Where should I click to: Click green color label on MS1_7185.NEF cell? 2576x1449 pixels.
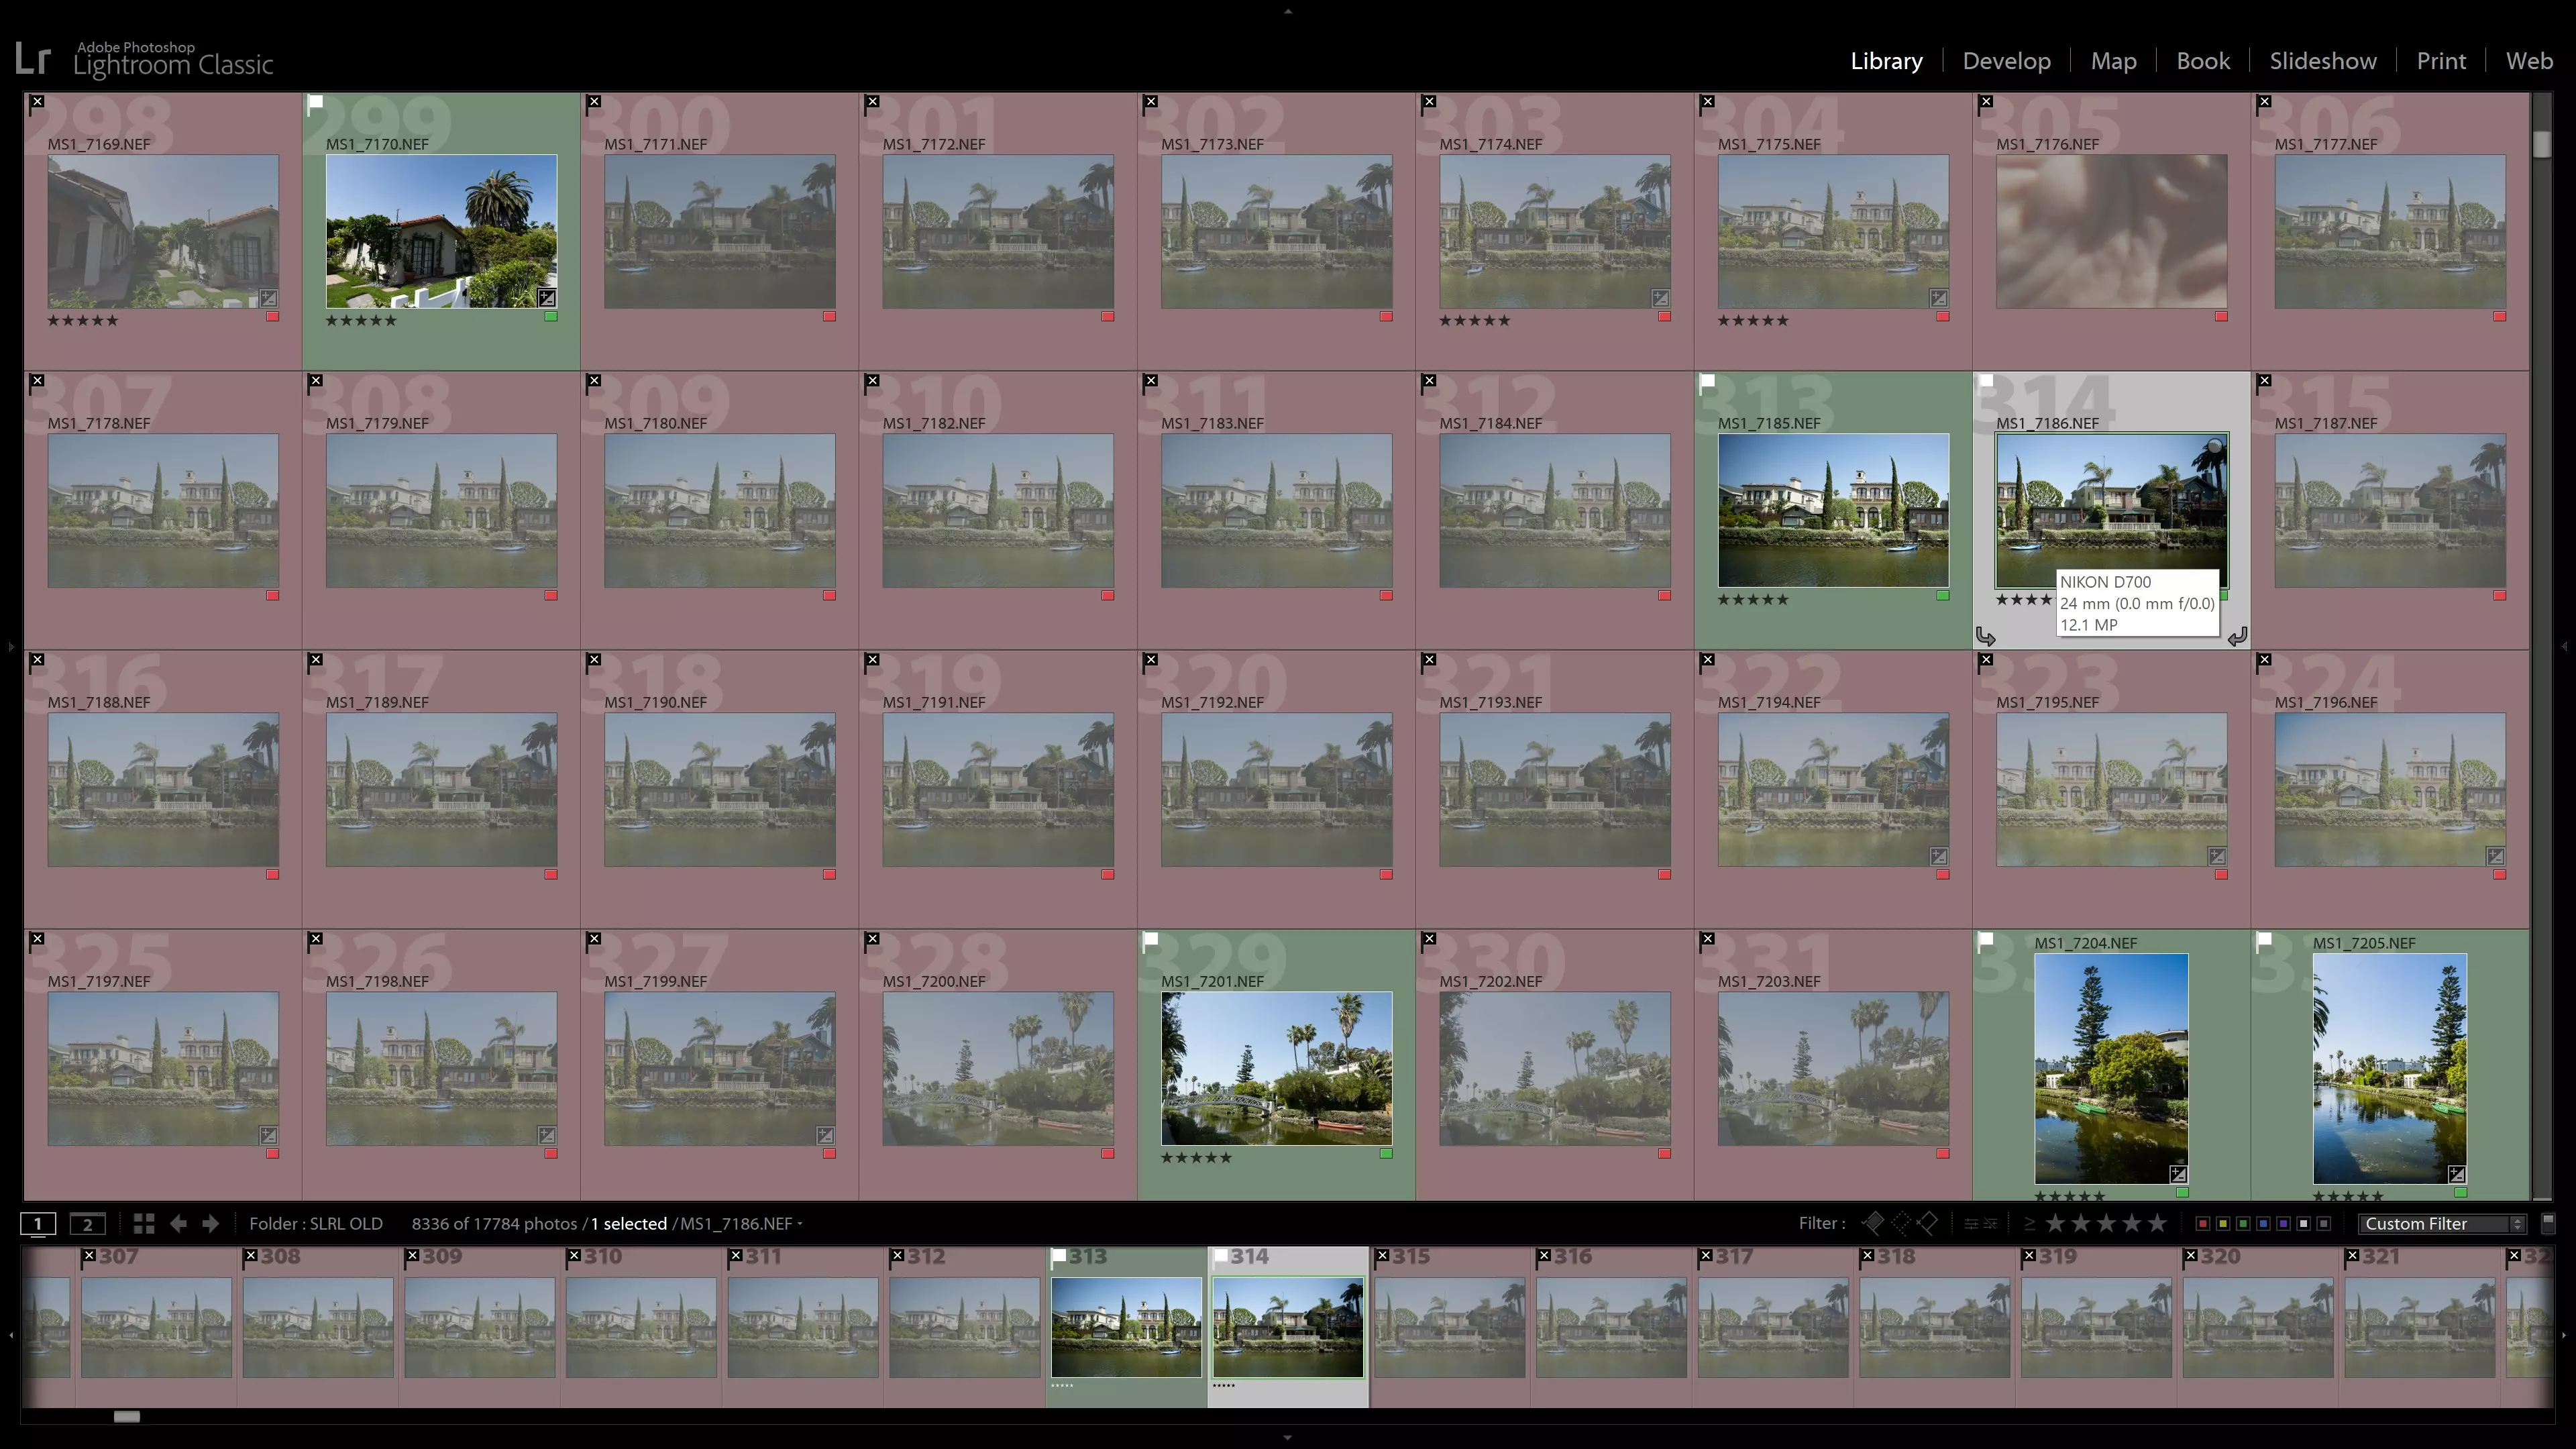click(1942, 596)
